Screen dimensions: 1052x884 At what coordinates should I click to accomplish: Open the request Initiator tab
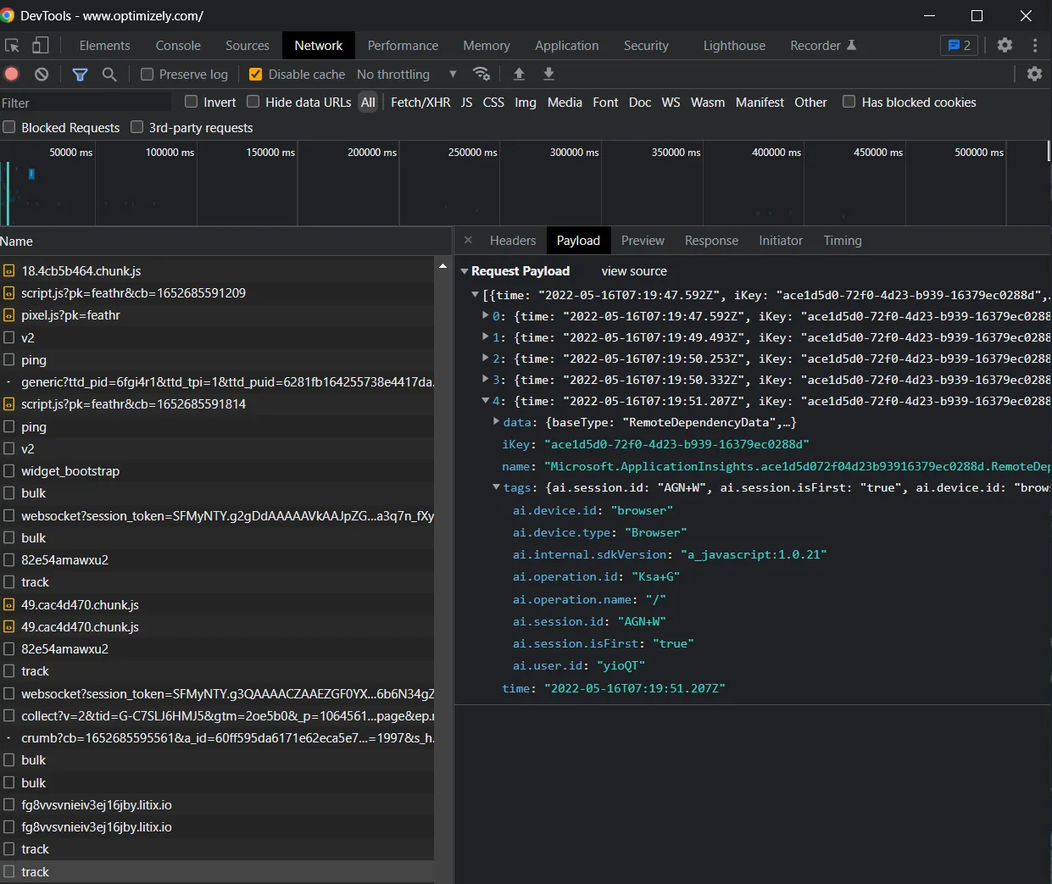pos(781,241)
